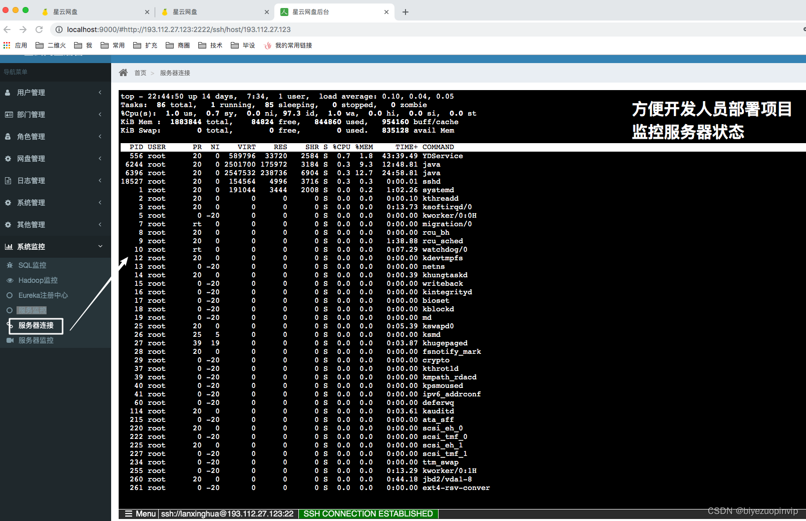
Task: Click 系统监控 menu label
Action: click(x=31, y=247)
